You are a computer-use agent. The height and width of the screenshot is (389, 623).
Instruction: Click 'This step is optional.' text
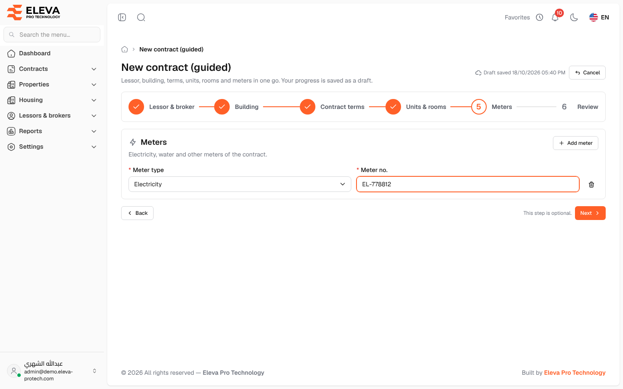pyautogui.click(x=547, y=213)
